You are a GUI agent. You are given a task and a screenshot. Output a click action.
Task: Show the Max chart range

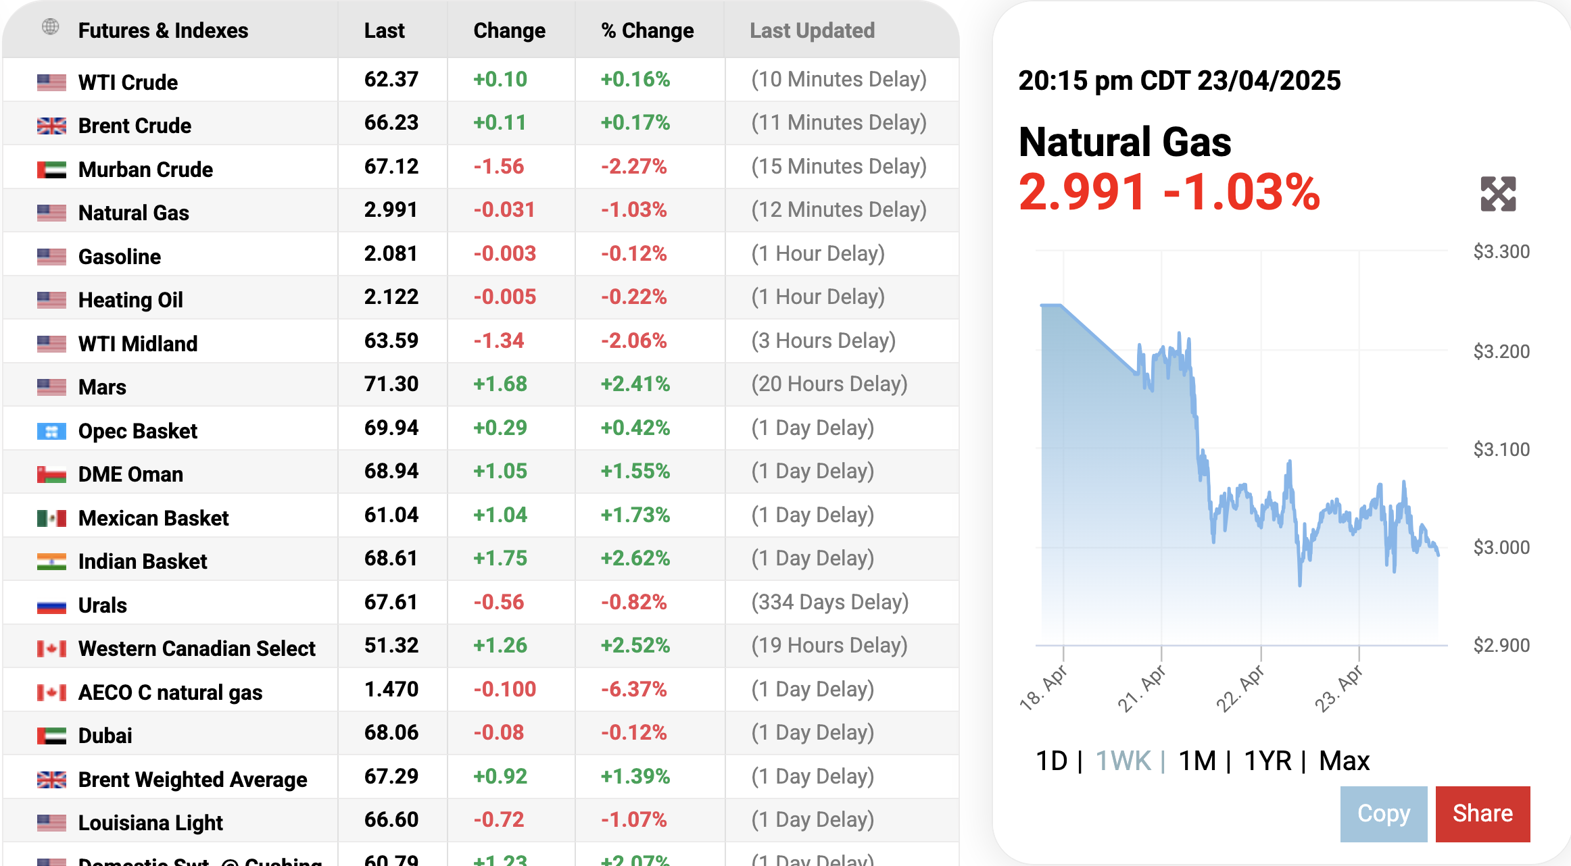tap(1344, 761)
